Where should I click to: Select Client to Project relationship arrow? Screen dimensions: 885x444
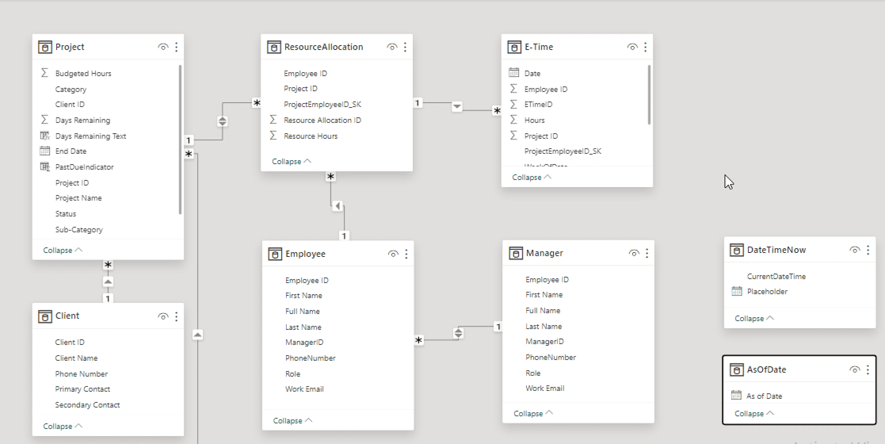108,281
